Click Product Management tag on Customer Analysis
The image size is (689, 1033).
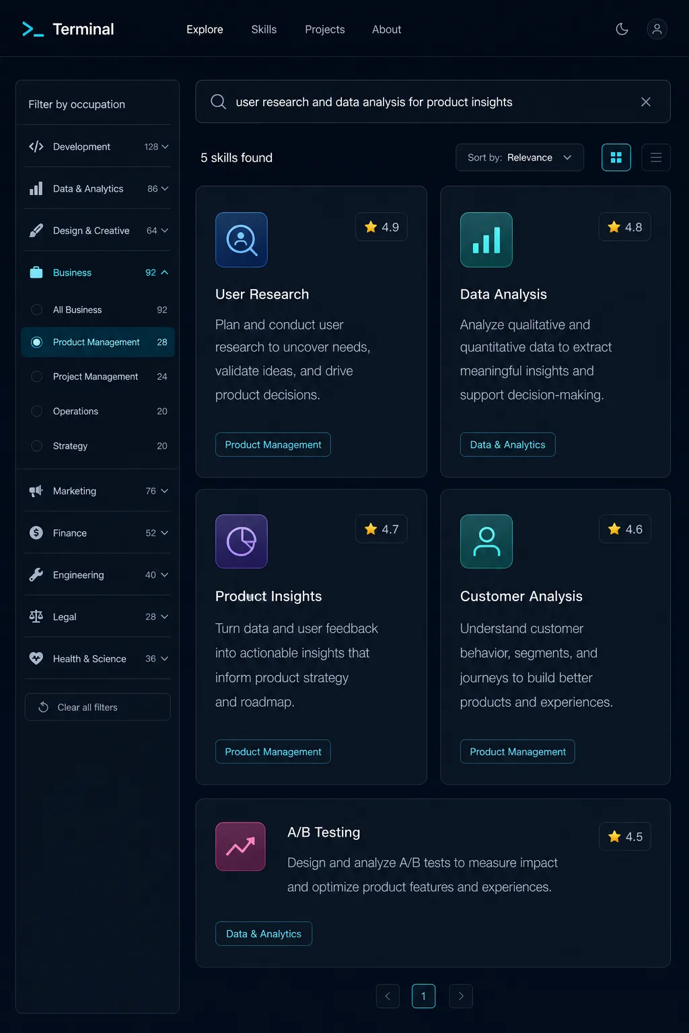[517, 751]
